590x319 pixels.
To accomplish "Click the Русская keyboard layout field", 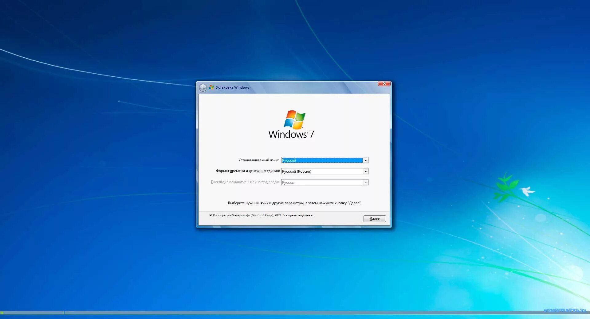I will click(322, 182).
